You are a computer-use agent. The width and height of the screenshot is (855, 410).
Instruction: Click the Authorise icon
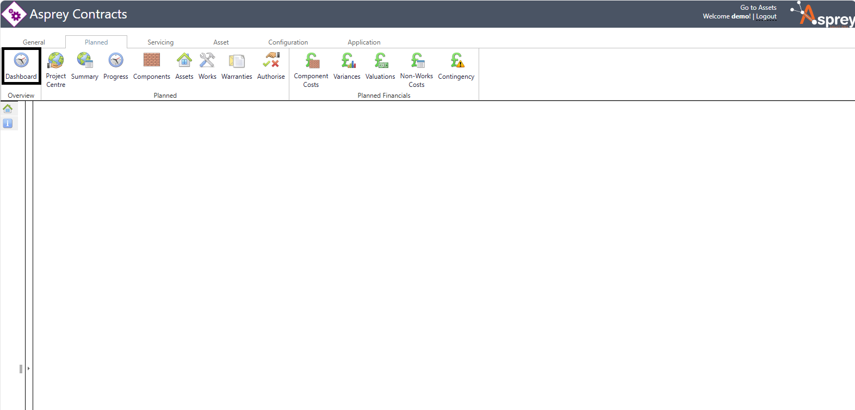coord(271,60)
